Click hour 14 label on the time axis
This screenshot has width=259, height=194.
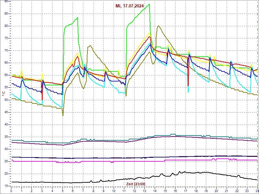point(155,191)
